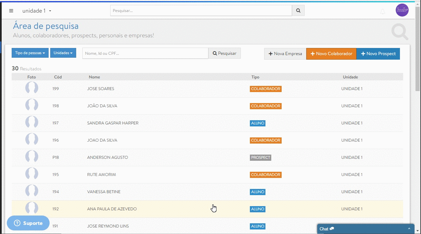Click the purple user profile avatar
The width and height of the screenshot is (421, 234).
click(402, 10)
